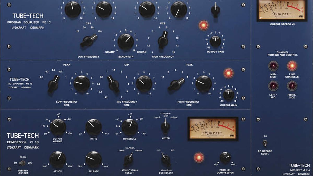Click the 'BANDWIDTH' label
Image resolution: width=313 pixels, height=176 pixels.
click(x=126, y=57)
